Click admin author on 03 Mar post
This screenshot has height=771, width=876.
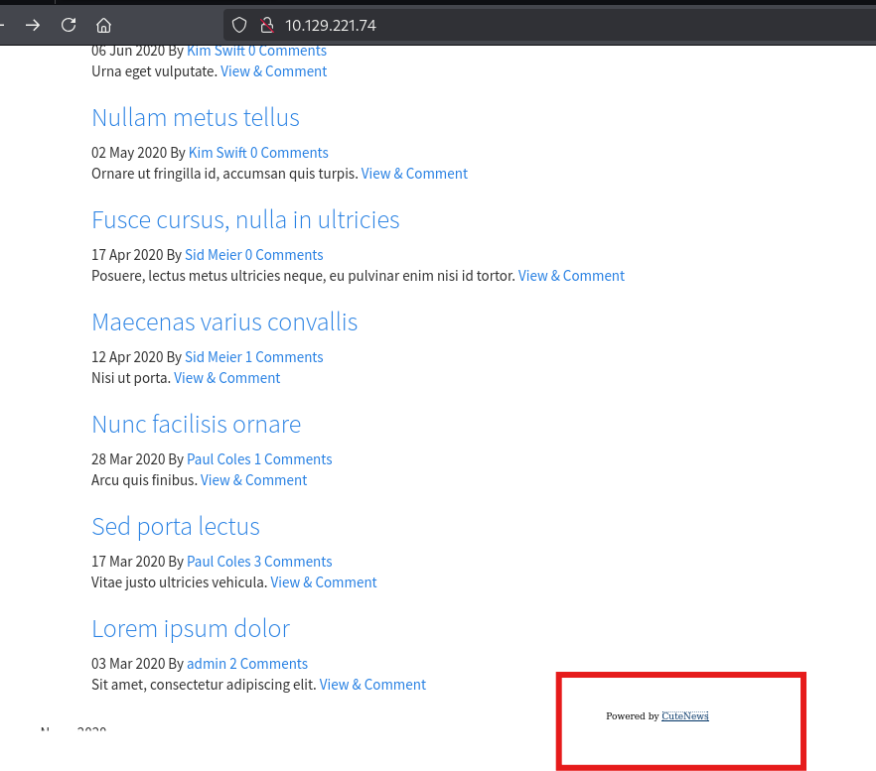point(207,663)
